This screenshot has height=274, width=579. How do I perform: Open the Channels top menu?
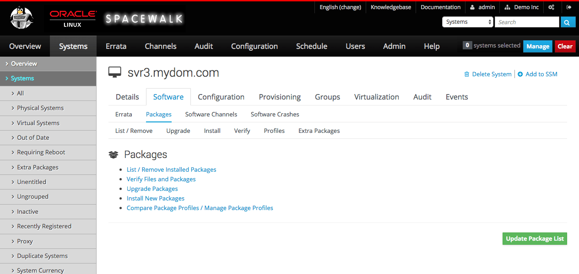tap(161, 46)
